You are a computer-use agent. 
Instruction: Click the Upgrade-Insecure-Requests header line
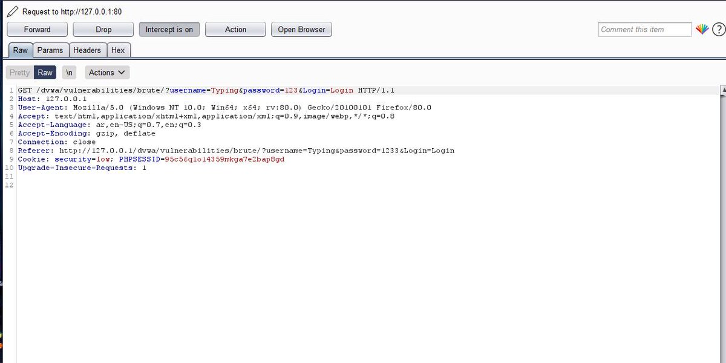(82, 168)
